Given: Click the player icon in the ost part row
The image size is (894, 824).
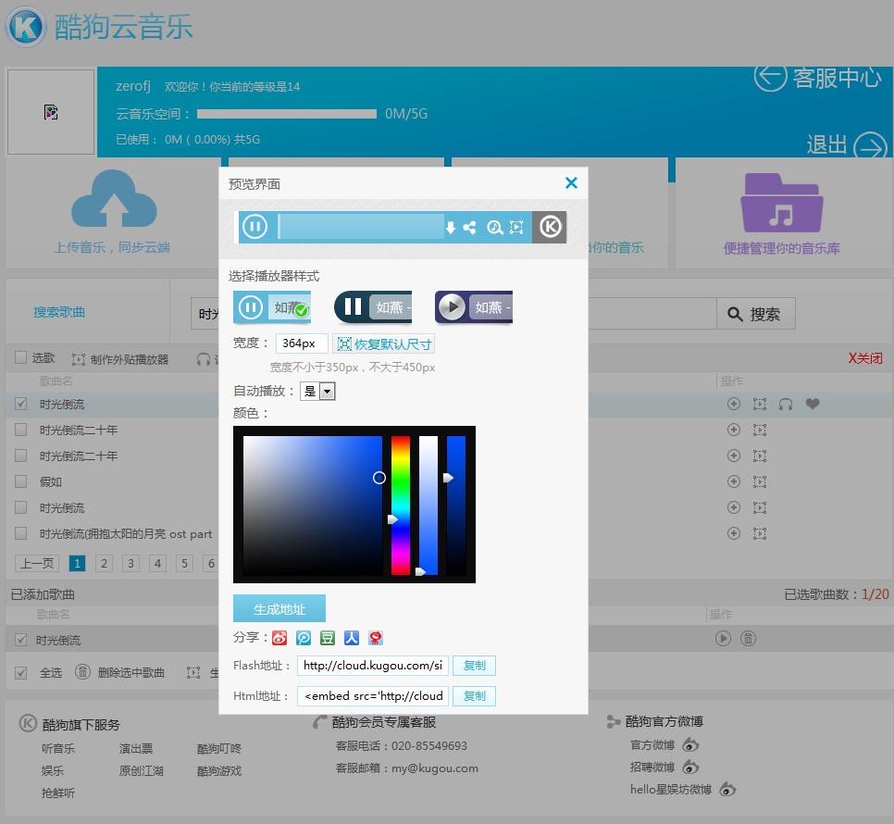Looking at the screenshot, I should coord(760,533).
